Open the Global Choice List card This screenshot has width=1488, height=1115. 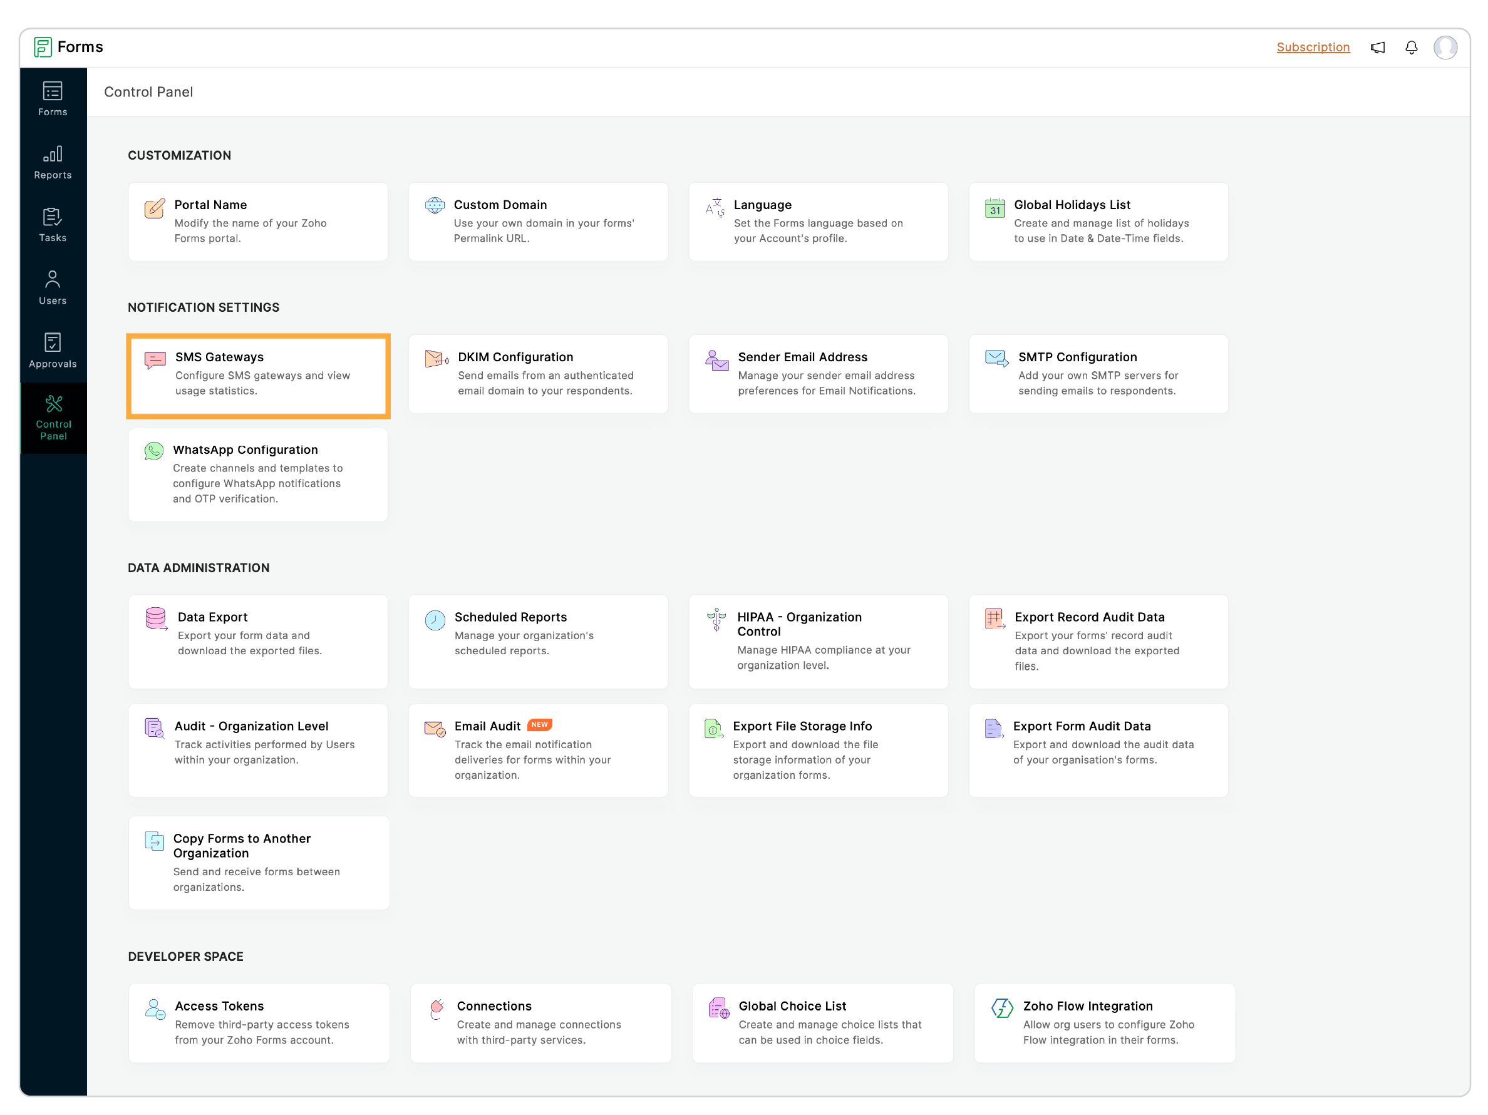pos(822,1022)
